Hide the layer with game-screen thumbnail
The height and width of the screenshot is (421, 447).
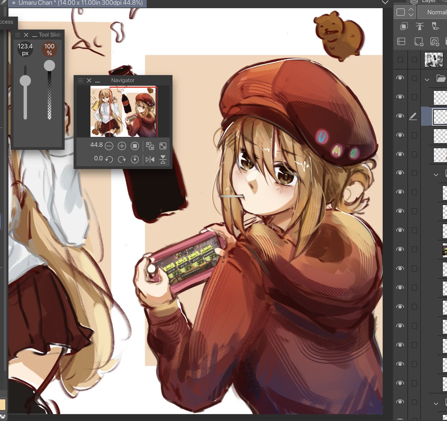tap(400, 249)
